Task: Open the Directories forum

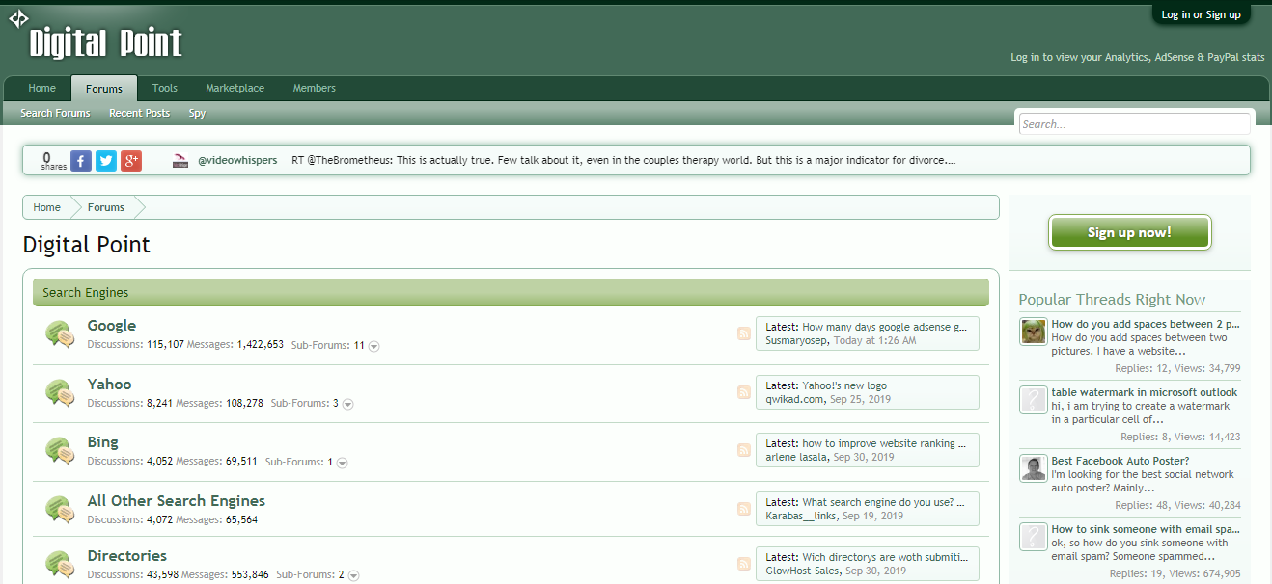Action: point(127,555)
